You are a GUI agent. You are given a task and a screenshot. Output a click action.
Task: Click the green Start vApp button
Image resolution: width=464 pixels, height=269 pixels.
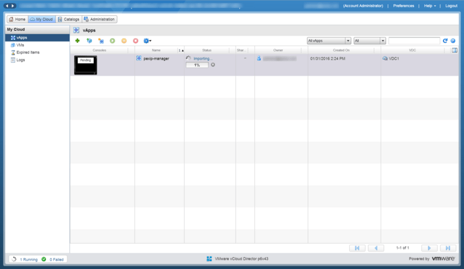click(112, 41)
